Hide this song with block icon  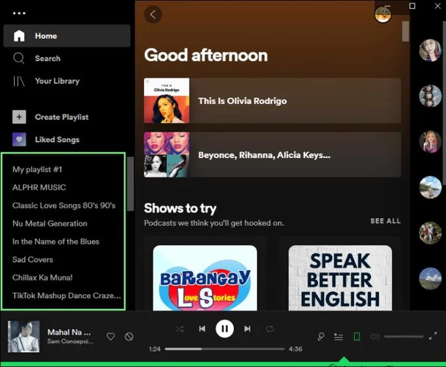(129, 336)
